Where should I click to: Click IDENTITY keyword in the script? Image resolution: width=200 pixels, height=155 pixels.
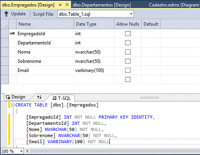(142, 117)
